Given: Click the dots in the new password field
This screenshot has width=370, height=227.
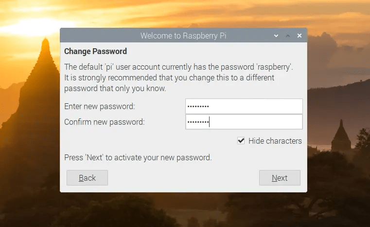Looking at the screenshot, I should [198, 106].
